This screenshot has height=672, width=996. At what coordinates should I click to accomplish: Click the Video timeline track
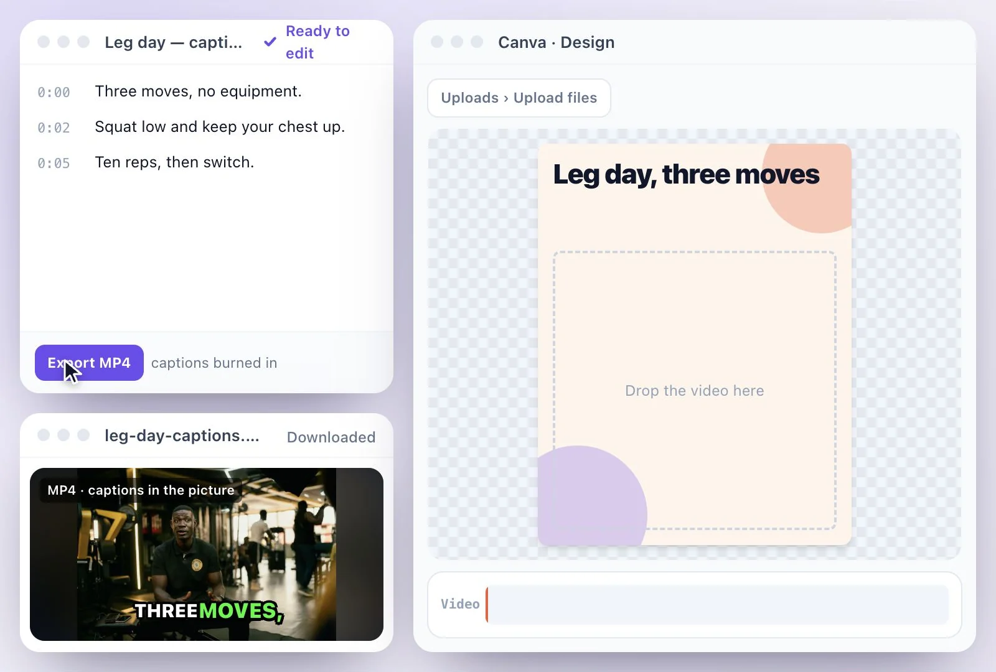pos(717,604)
